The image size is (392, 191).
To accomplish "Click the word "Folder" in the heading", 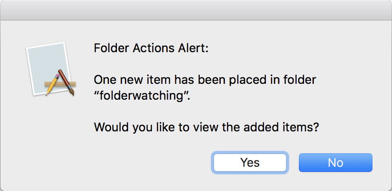I will 109,48.
